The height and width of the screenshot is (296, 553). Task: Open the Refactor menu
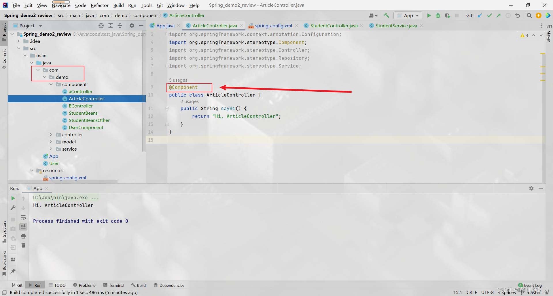(100, 5)
